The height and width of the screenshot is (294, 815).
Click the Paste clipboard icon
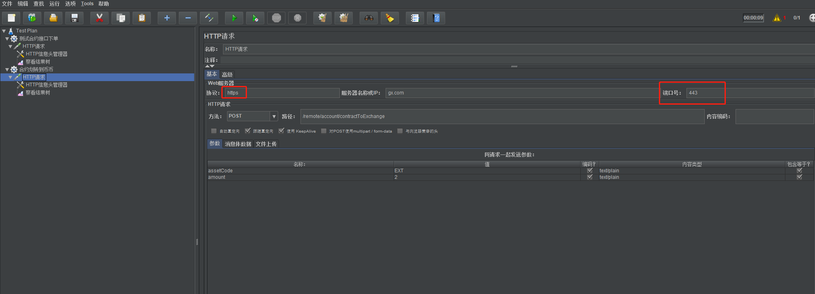click(142, 18)
